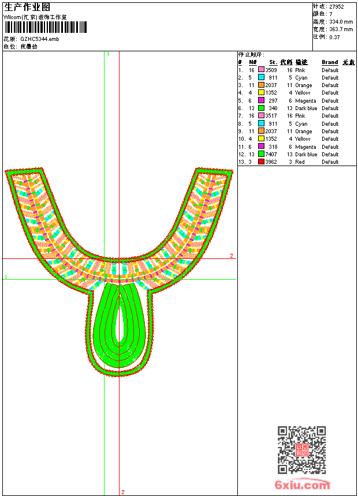
Task: Click the cyan swatch in stop row 8
Action: tap(261, 123)
